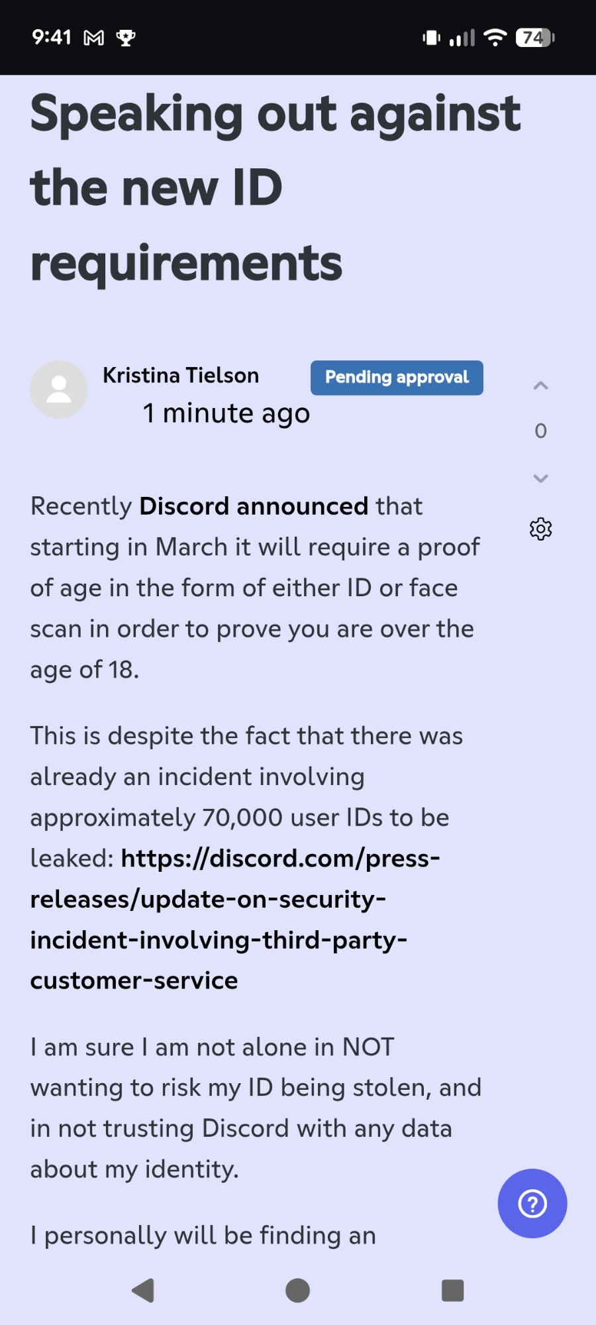Tap the battery level indicator
This screenshot has height=1325, width=596.
point(535,38)
